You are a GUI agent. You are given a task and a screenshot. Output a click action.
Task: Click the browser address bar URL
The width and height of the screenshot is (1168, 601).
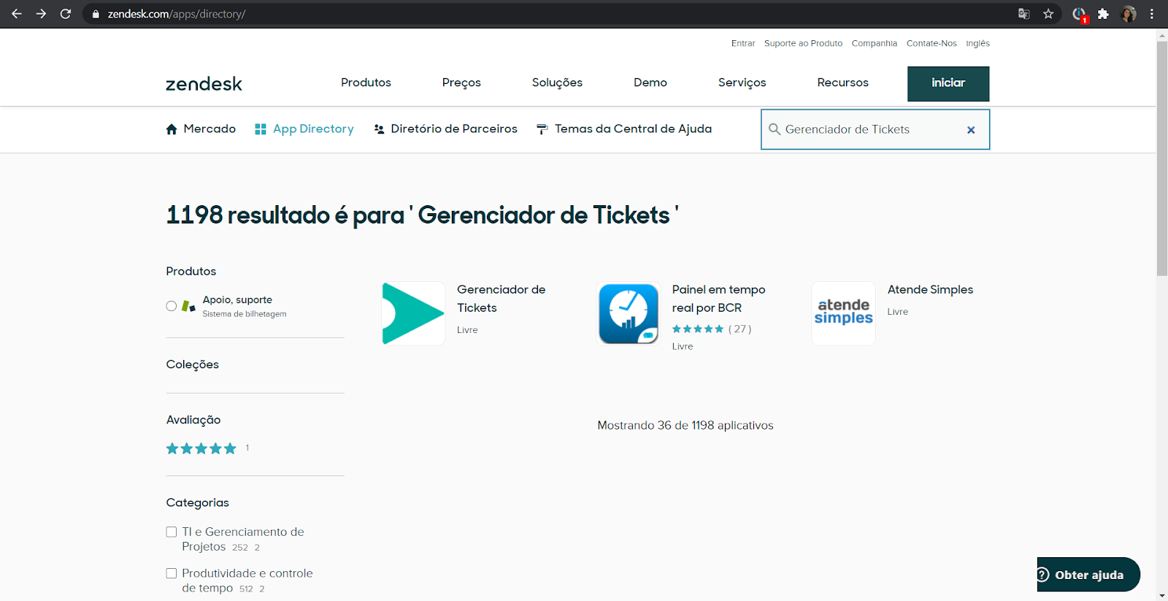[176, 14]
